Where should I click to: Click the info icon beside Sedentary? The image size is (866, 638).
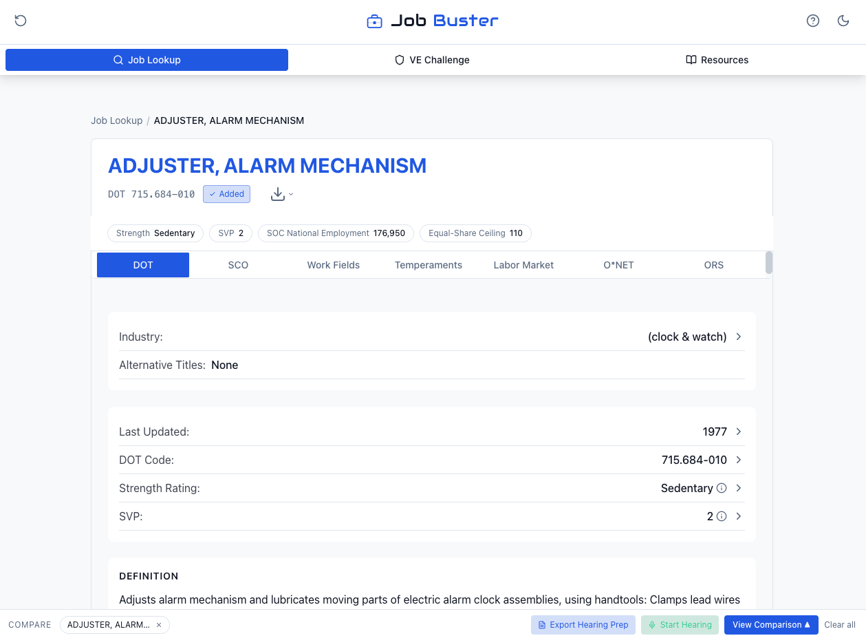[x=722, y=488]
